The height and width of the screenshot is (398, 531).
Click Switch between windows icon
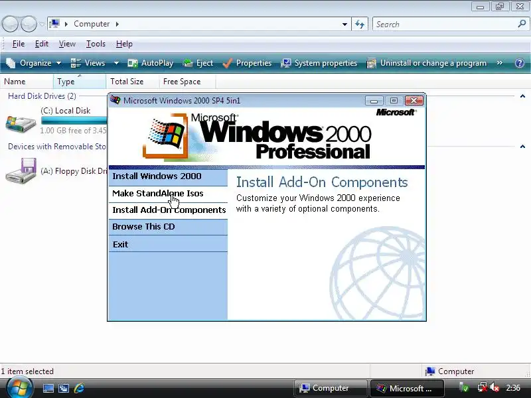[63, 388]
